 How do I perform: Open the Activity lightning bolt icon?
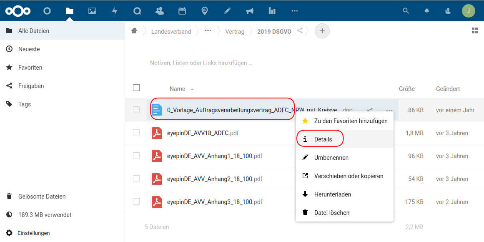pos(115,11)
